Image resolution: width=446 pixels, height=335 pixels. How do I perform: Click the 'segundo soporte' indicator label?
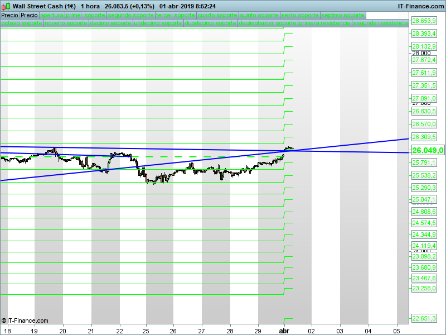[x=130, y=15]
